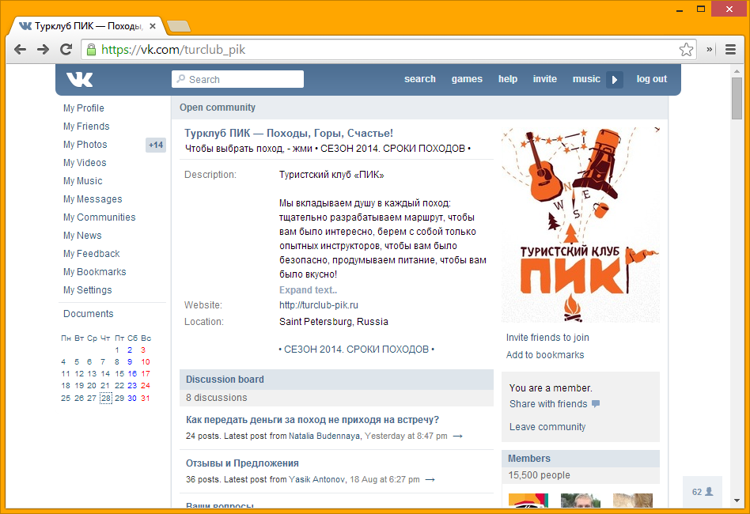The height and width of the screenshot is (514, 750).
Task: Open music in the VK header
Action: 586,79
